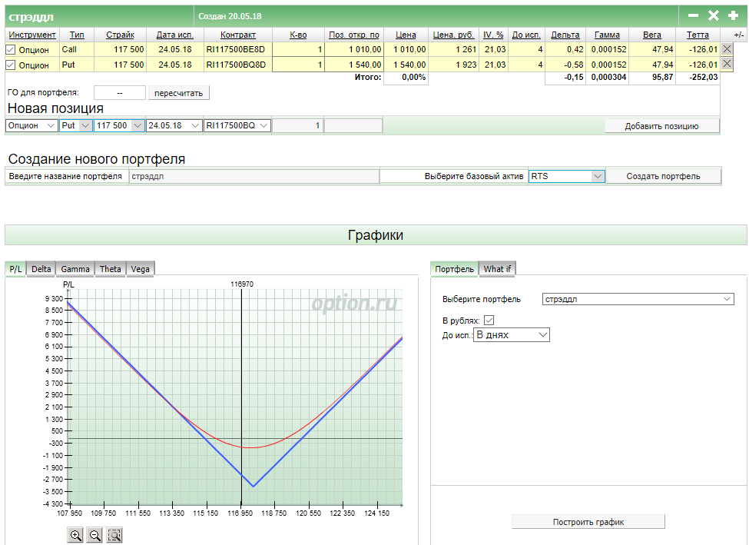Click the X icon in portfolio header
This screenshot has width=749, height=545.
point(713,15)
